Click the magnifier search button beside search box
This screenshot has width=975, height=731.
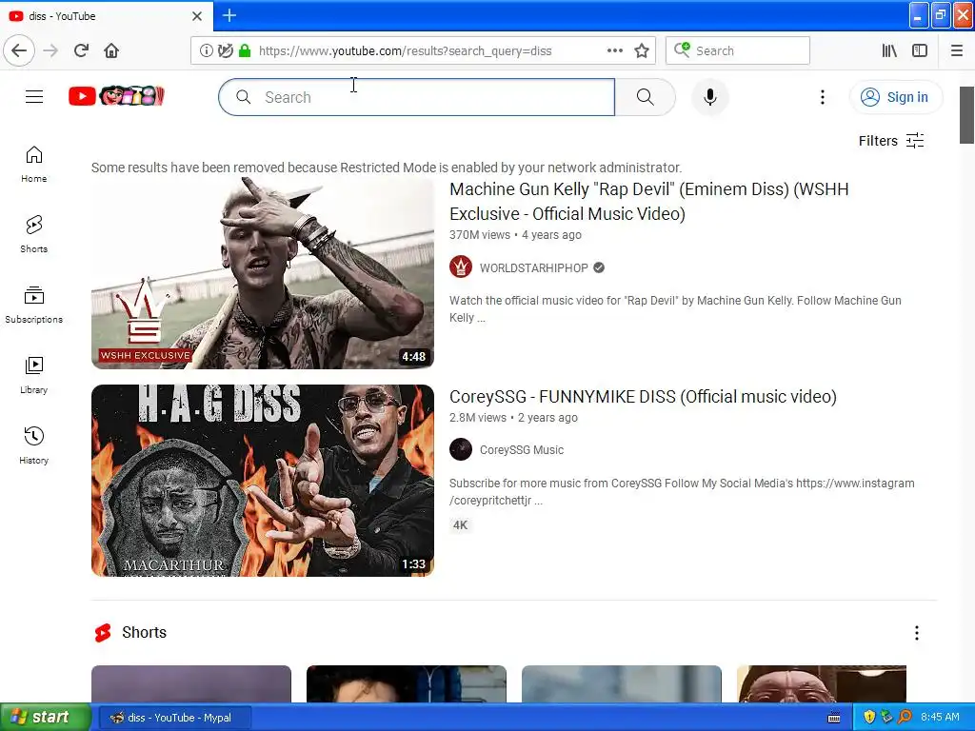pyautogui.click(x=646, y=97)
